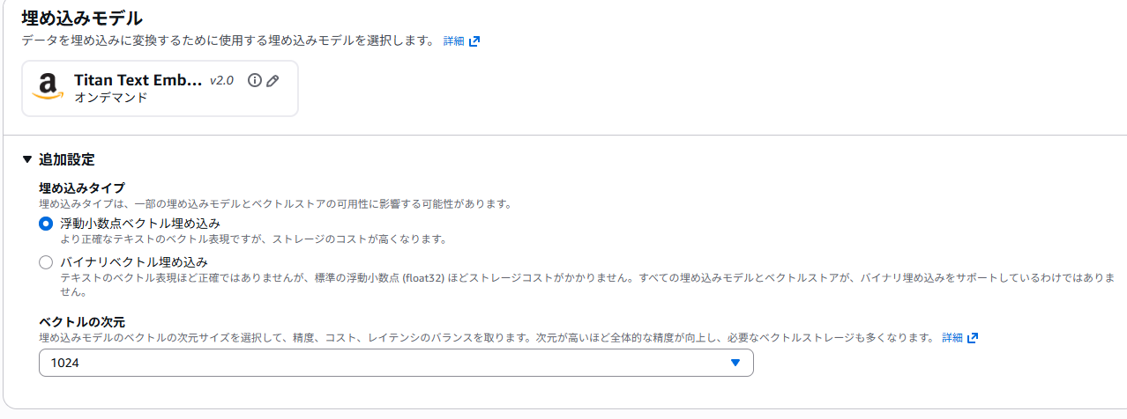The image size is (1127, 419).
Task: Click the external link icon beside the top 詳細
Action: 474,41
